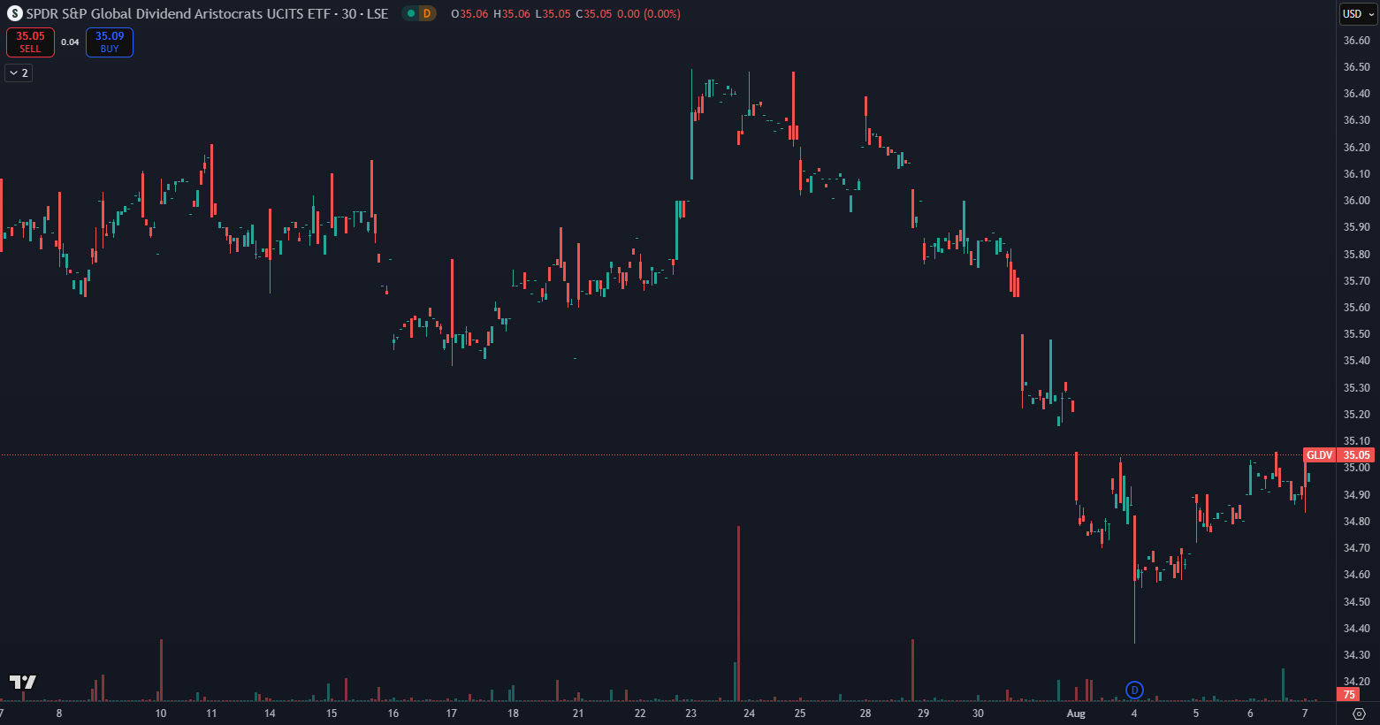Click the TradingView logo in chart corner

[23, 682]
